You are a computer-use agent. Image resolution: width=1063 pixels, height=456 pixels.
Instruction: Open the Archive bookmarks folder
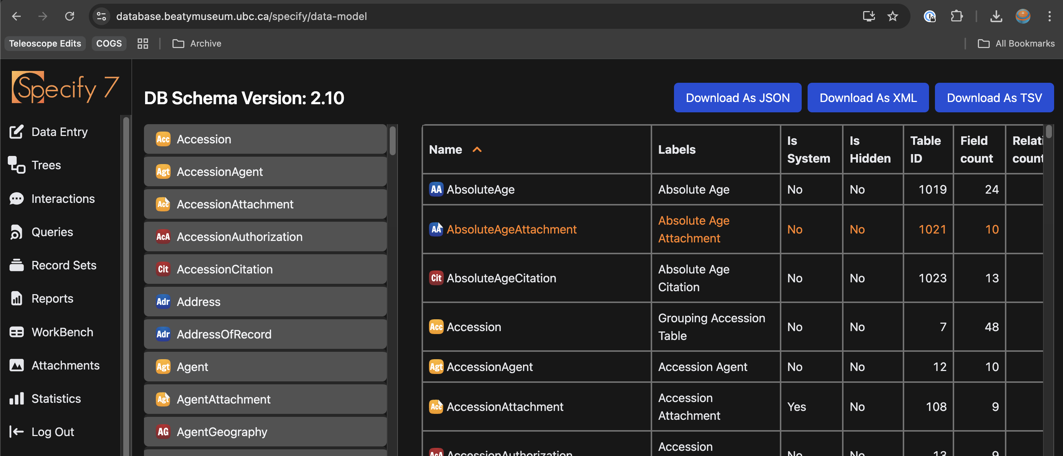pos(197,44)
